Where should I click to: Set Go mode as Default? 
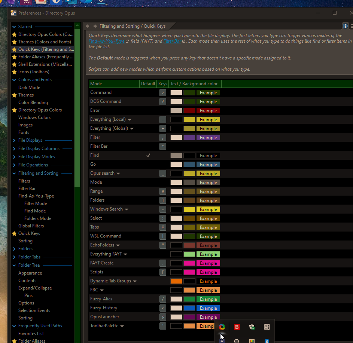(148, 164)
